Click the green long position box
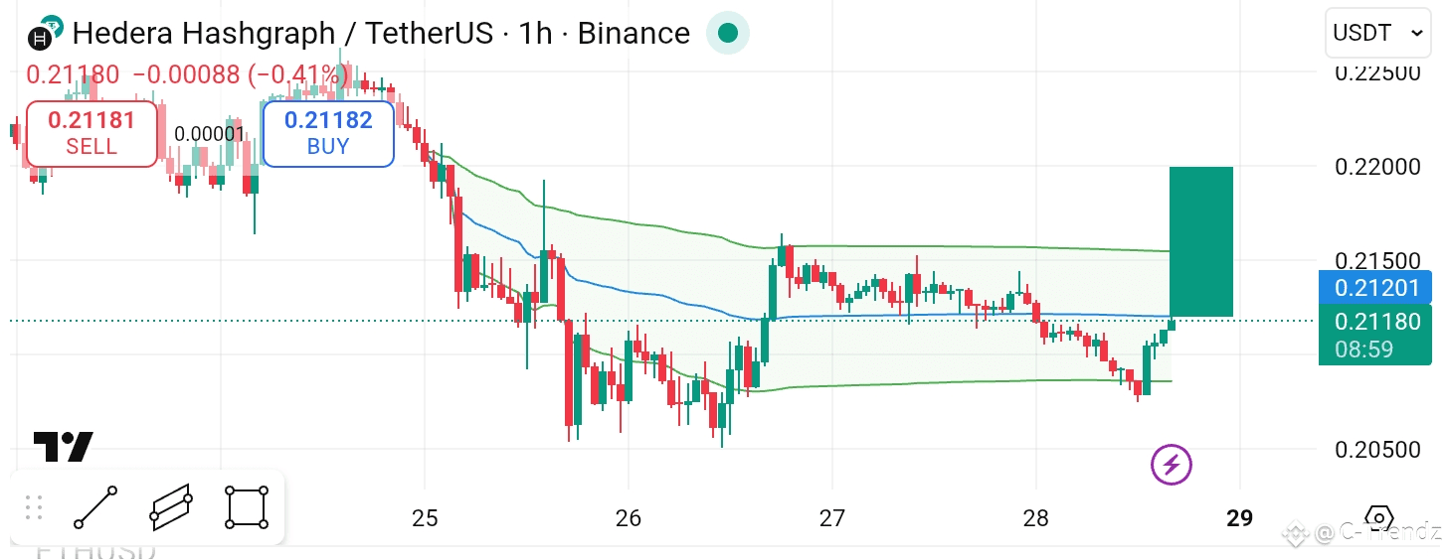 pos(1201,241)
